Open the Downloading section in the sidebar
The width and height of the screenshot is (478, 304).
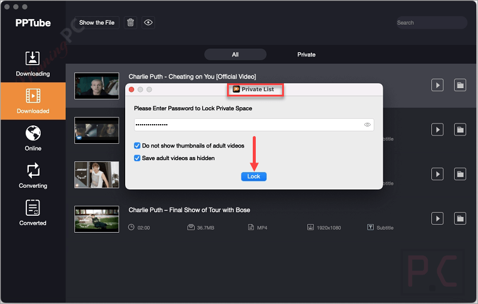click(32, 64)
